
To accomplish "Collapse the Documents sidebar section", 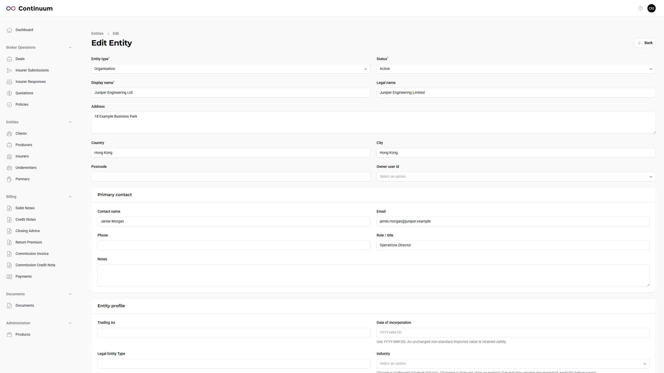I will [70, 294].
